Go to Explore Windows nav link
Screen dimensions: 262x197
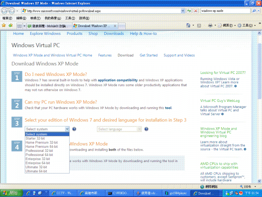pos(45,34)
